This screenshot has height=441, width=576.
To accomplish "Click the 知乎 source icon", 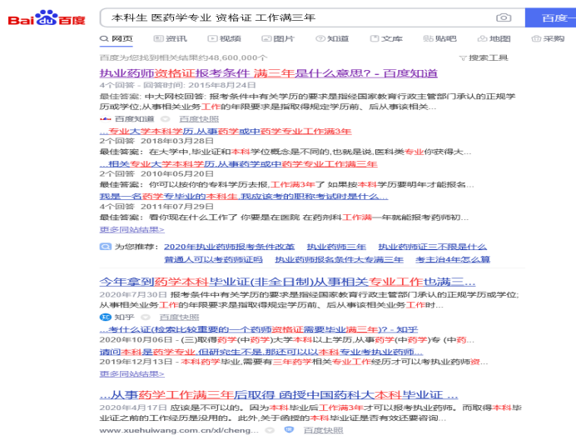I will point(106,317).
